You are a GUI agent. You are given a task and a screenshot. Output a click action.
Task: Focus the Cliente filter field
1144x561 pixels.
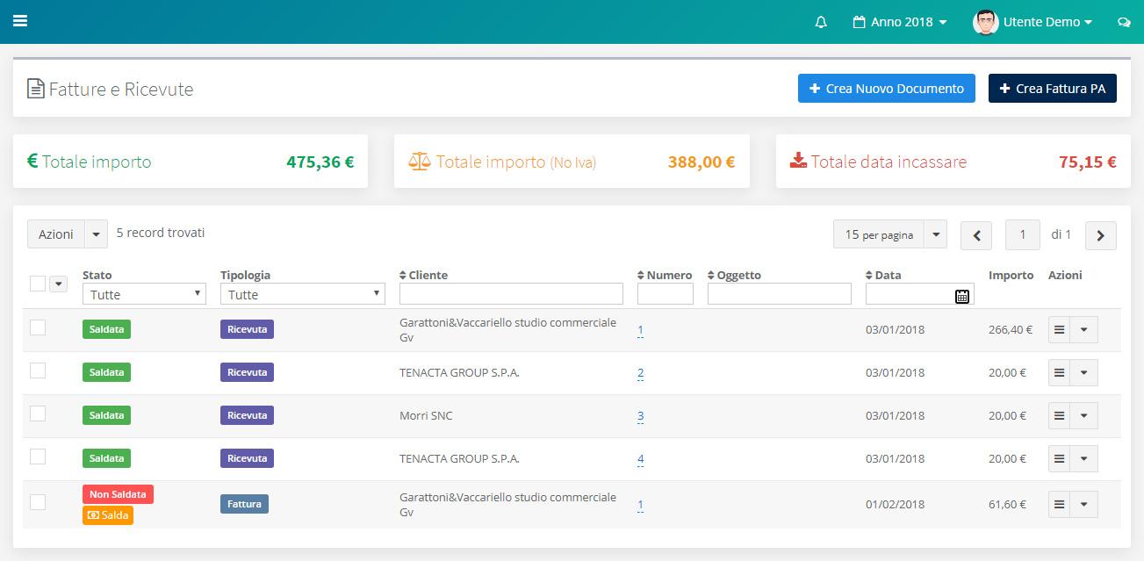(511, 294)
